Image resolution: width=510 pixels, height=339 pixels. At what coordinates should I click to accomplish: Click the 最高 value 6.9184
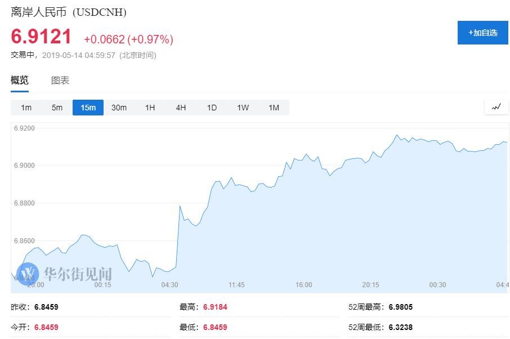coord(214,307)
